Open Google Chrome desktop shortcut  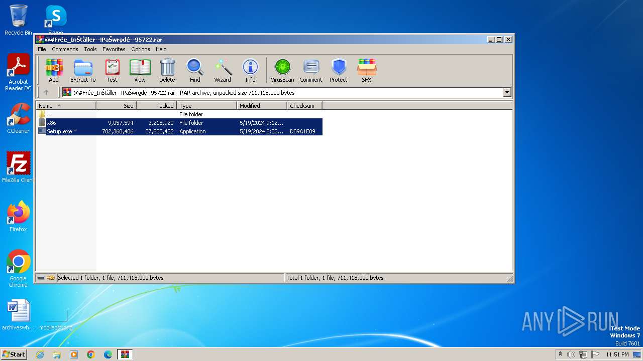click(x=18, y=268)
